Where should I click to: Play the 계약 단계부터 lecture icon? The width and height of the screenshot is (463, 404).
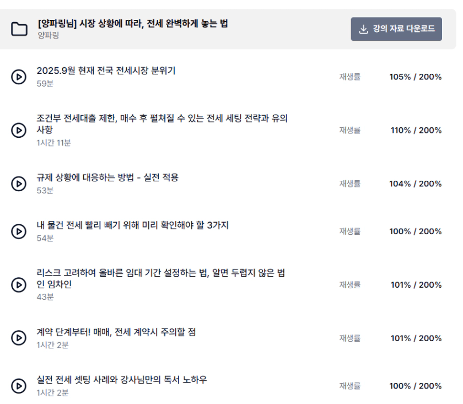coord(19,338)
